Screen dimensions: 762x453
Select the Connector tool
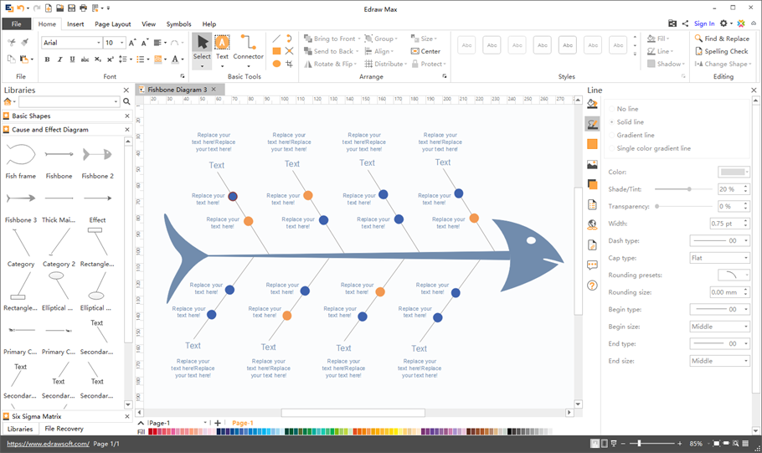pos(248,48)
